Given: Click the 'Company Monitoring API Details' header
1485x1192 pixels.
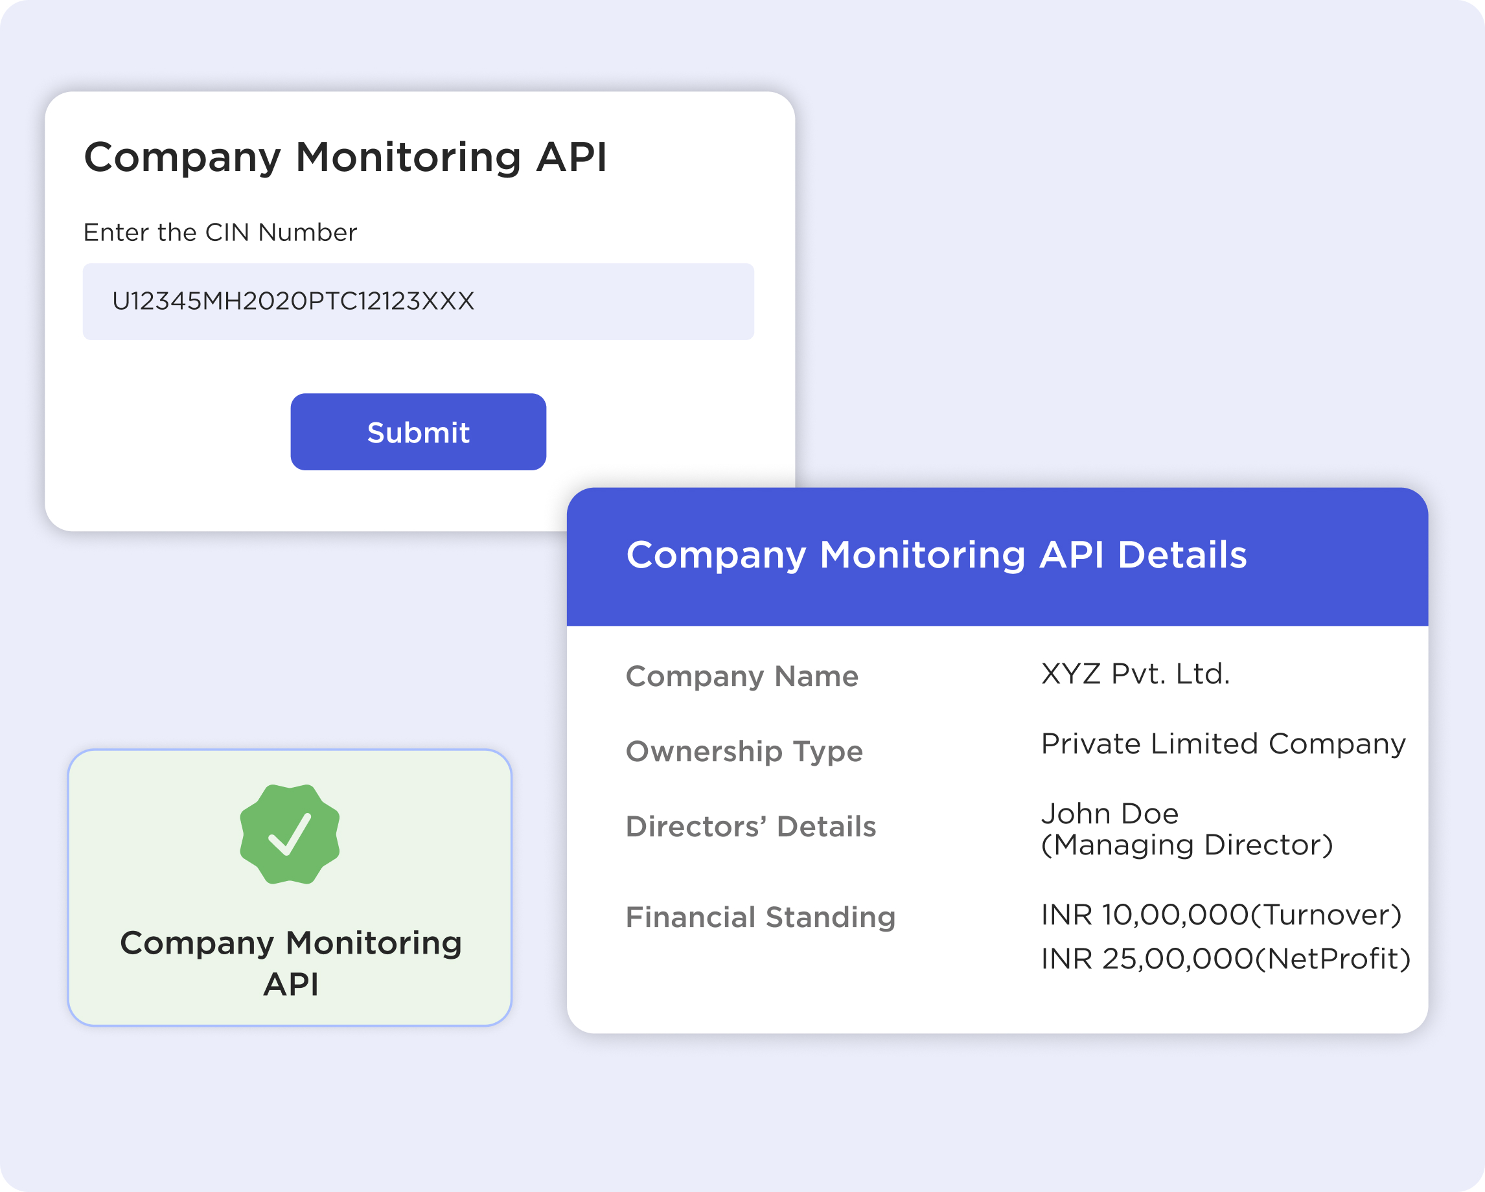Looking at the screenshot, I should [x=936, y=556].
